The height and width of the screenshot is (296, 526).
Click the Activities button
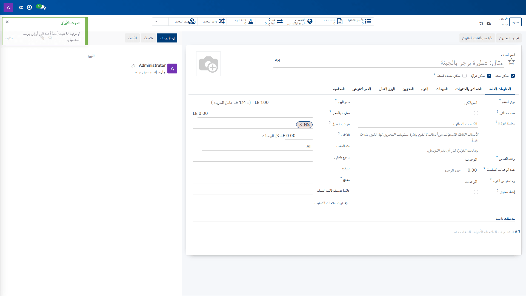coord(132,38)
